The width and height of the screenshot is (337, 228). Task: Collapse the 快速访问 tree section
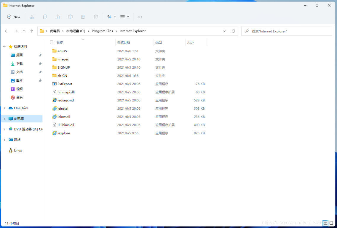click(x=4, y=46)
